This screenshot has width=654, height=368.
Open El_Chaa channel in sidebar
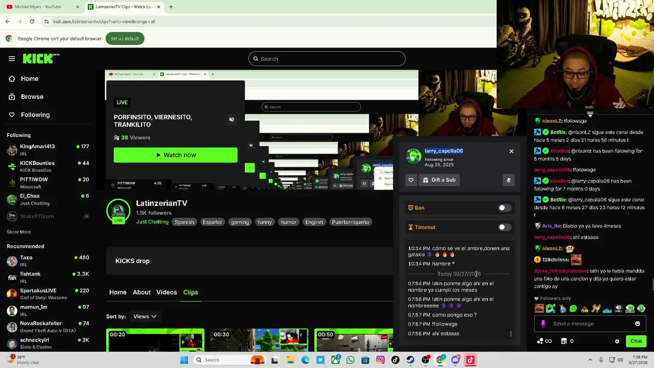coord(48,199)
